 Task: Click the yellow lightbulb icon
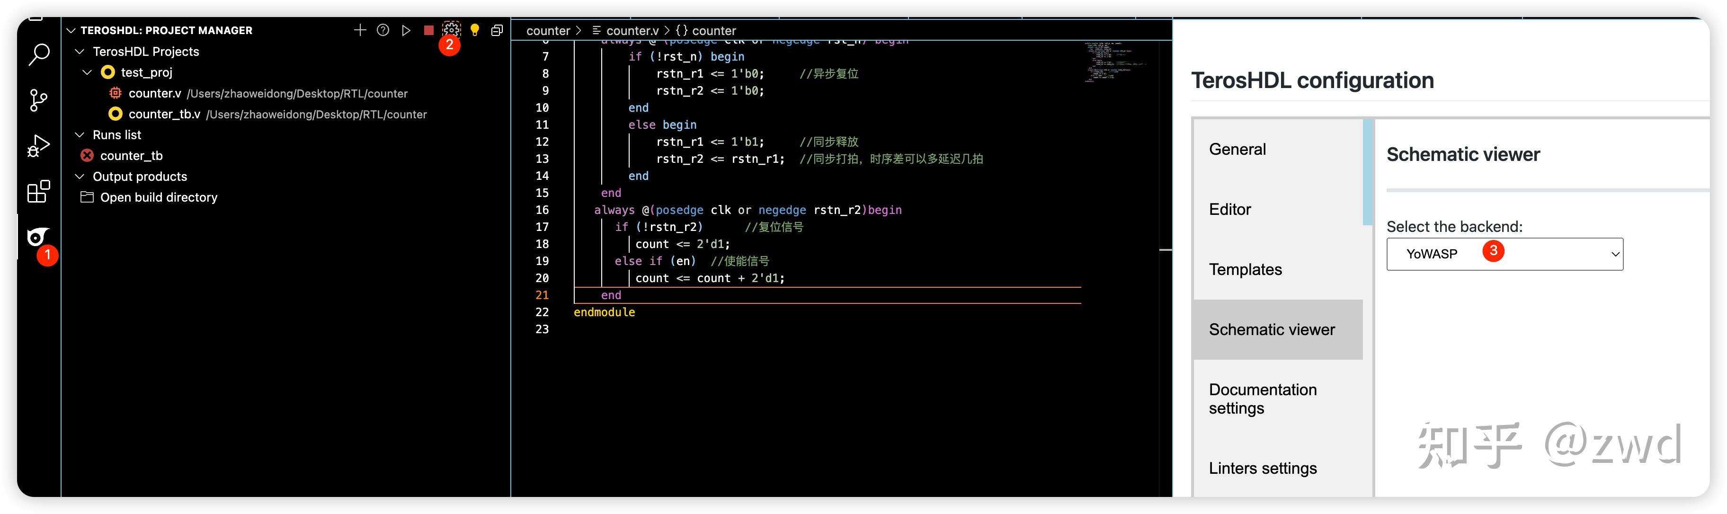click(x=475, y=30)
